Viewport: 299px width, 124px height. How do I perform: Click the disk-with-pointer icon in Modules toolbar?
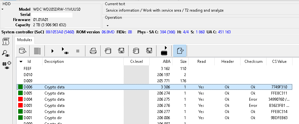pos(23,51)
